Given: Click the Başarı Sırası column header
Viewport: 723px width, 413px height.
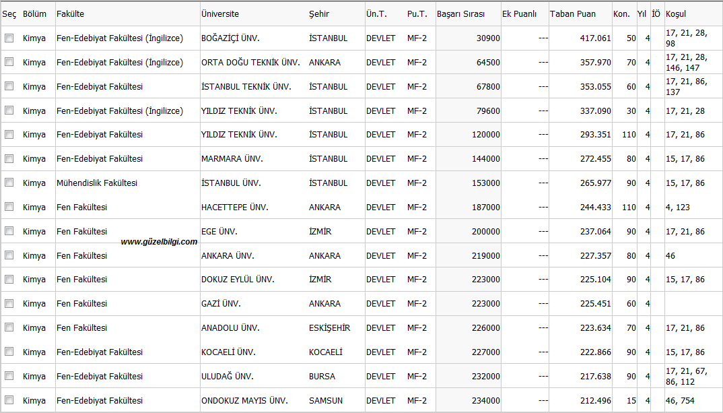Looking at the screenshot, I should tap(460, 14).
